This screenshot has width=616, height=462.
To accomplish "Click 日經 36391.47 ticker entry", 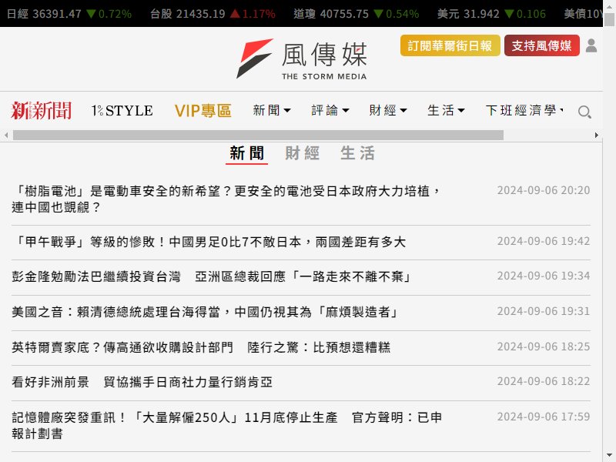I will click(x=69, y=14).
